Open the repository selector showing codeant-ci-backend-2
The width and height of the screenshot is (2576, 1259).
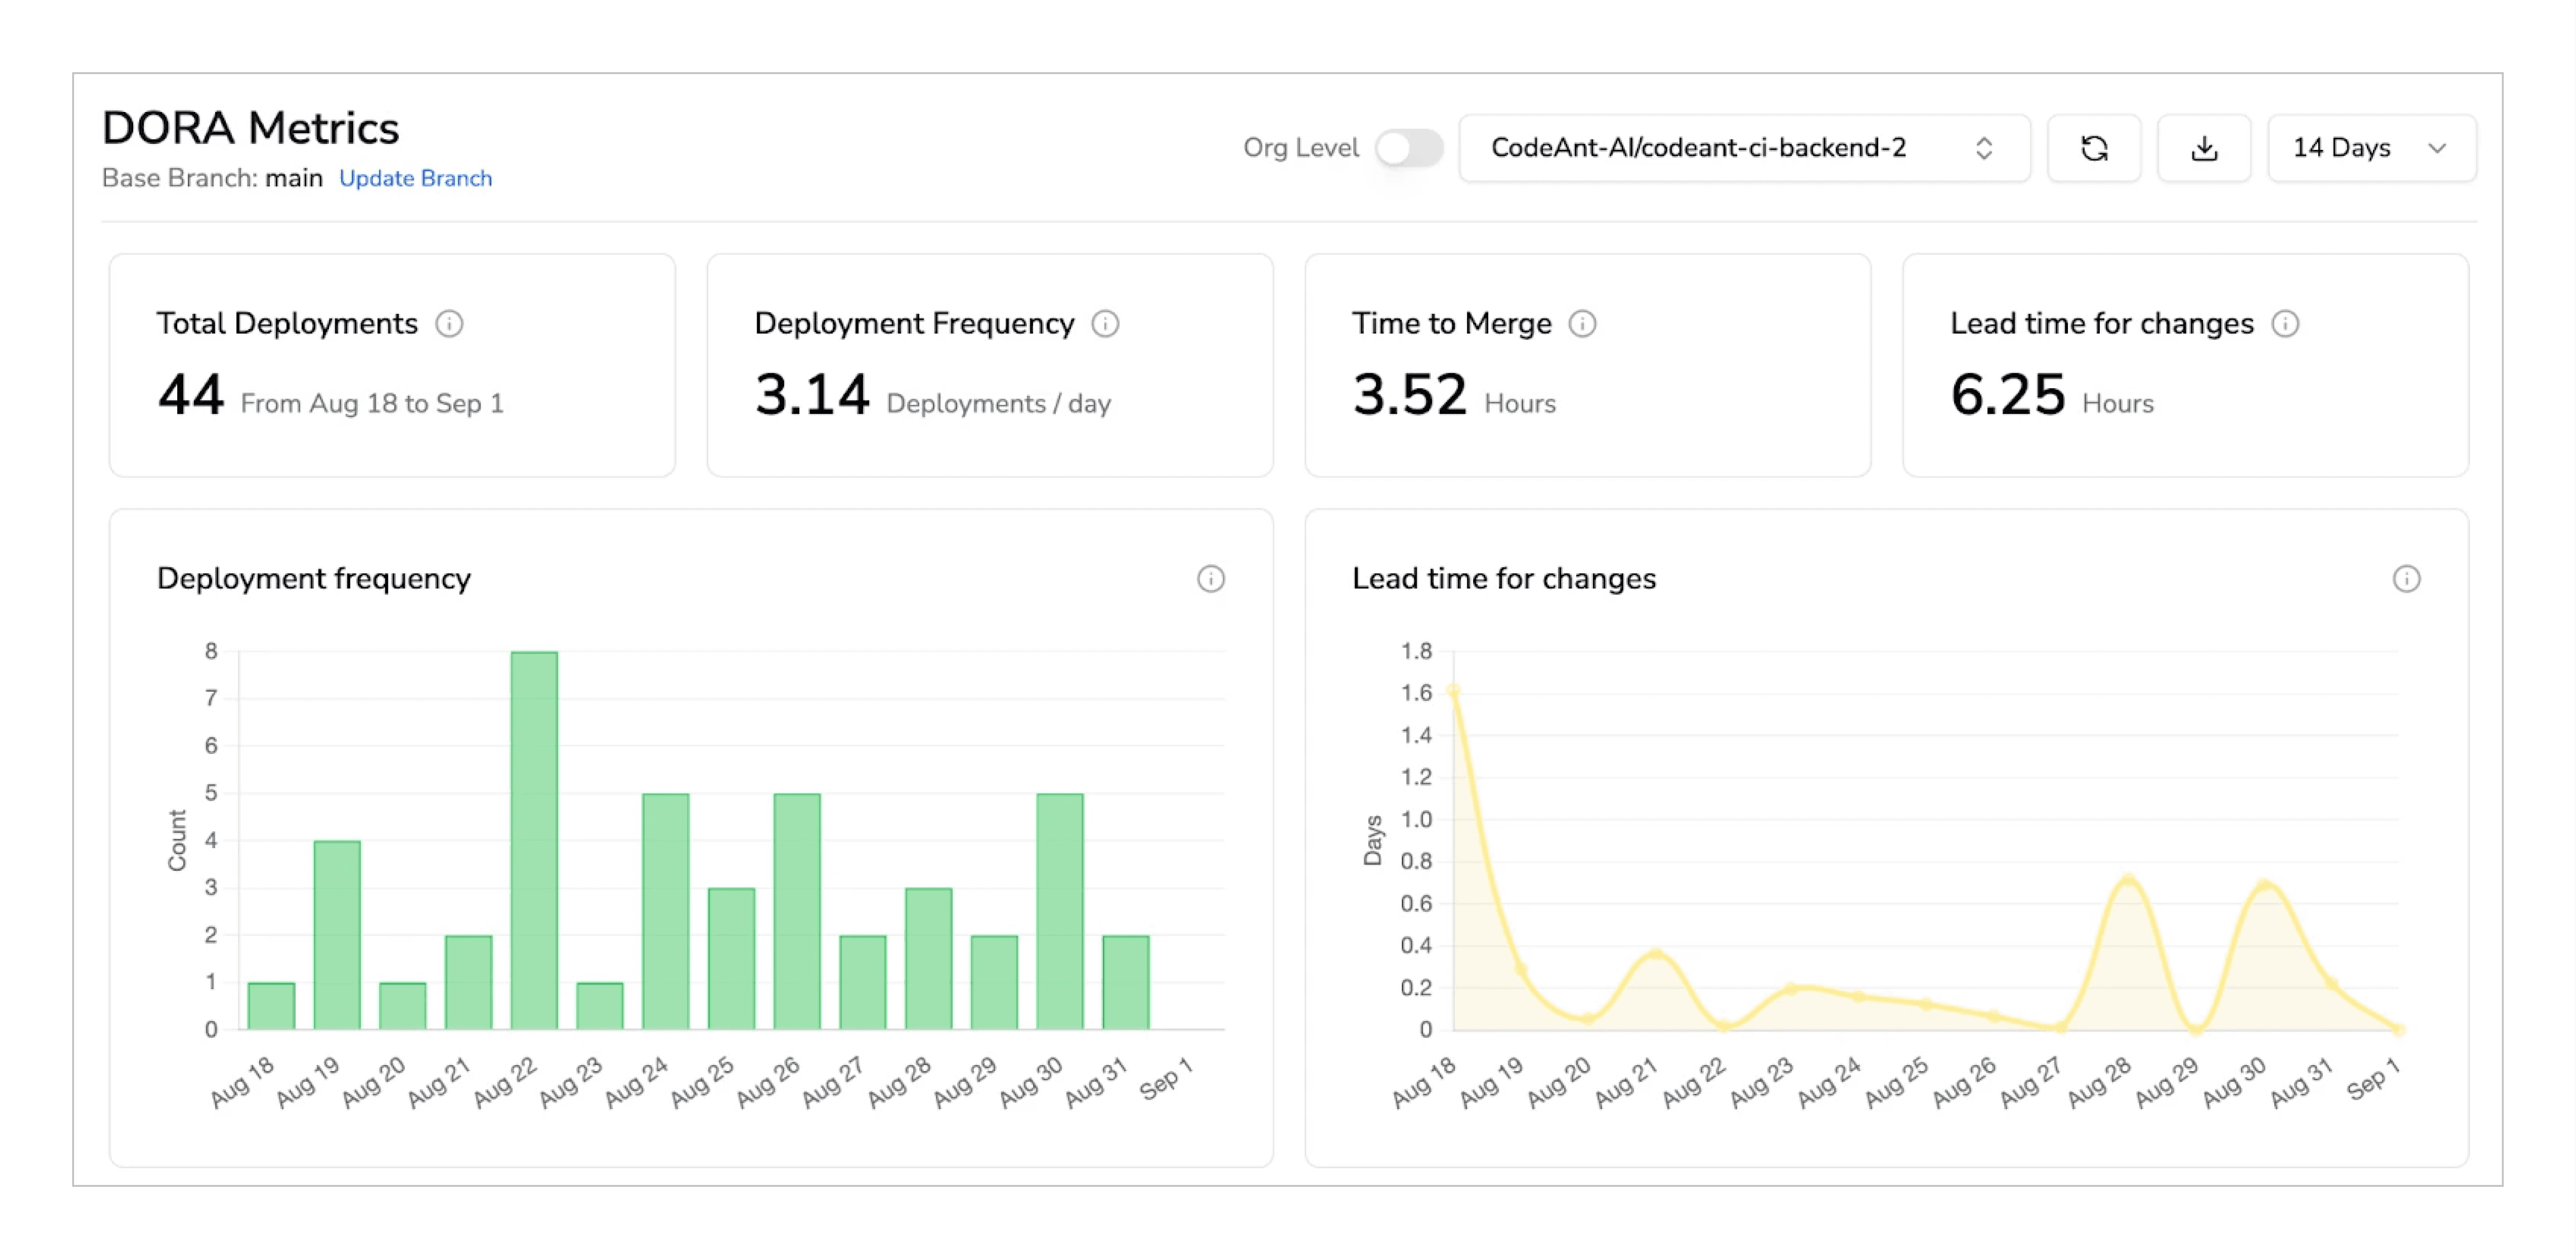click(x=1700, y=148)
